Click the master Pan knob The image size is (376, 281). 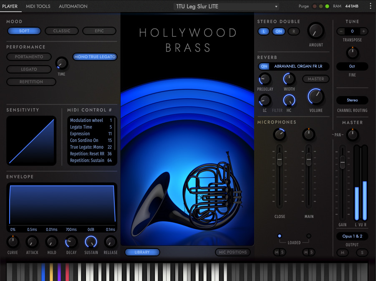[353, 134]
